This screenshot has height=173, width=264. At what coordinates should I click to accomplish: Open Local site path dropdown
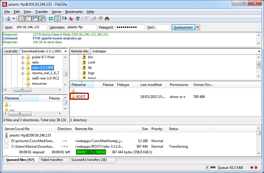tap(65, 51)
